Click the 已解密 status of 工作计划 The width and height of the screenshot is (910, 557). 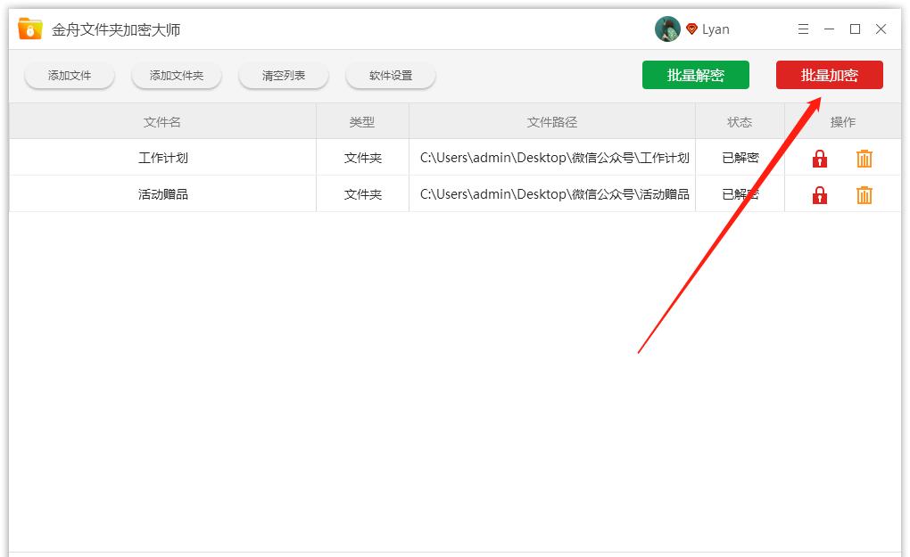tap(740, 158)
